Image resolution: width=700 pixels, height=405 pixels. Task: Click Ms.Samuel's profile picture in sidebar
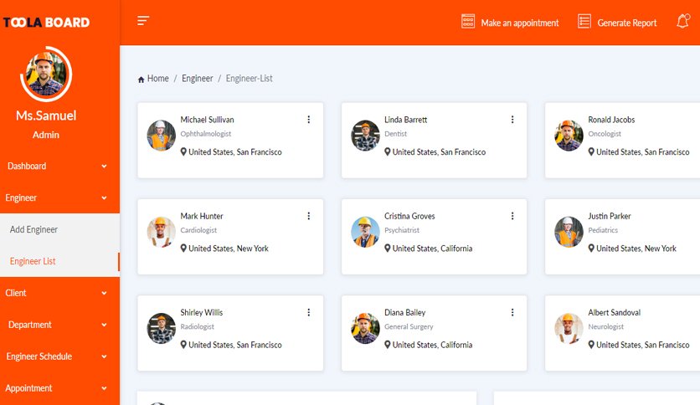[x=45, y=74]
